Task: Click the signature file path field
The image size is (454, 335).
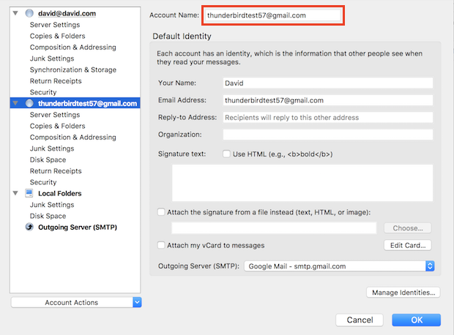Action: tap(274, 228)
